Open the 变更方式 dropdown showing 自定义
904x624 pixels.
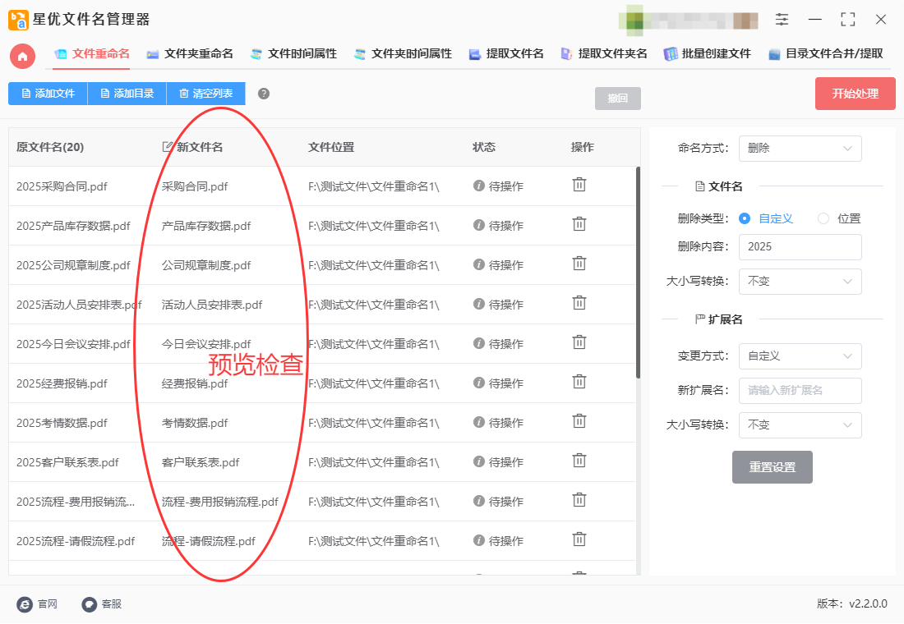pyautogui.click(x=800, y=356)
